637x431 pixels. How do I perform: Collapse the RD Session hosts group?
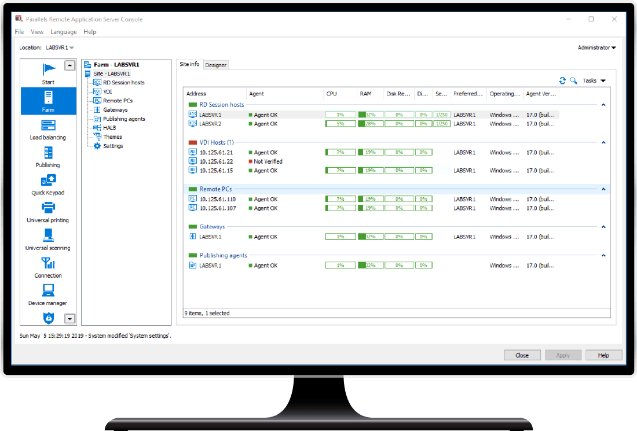tap(602, 105)
